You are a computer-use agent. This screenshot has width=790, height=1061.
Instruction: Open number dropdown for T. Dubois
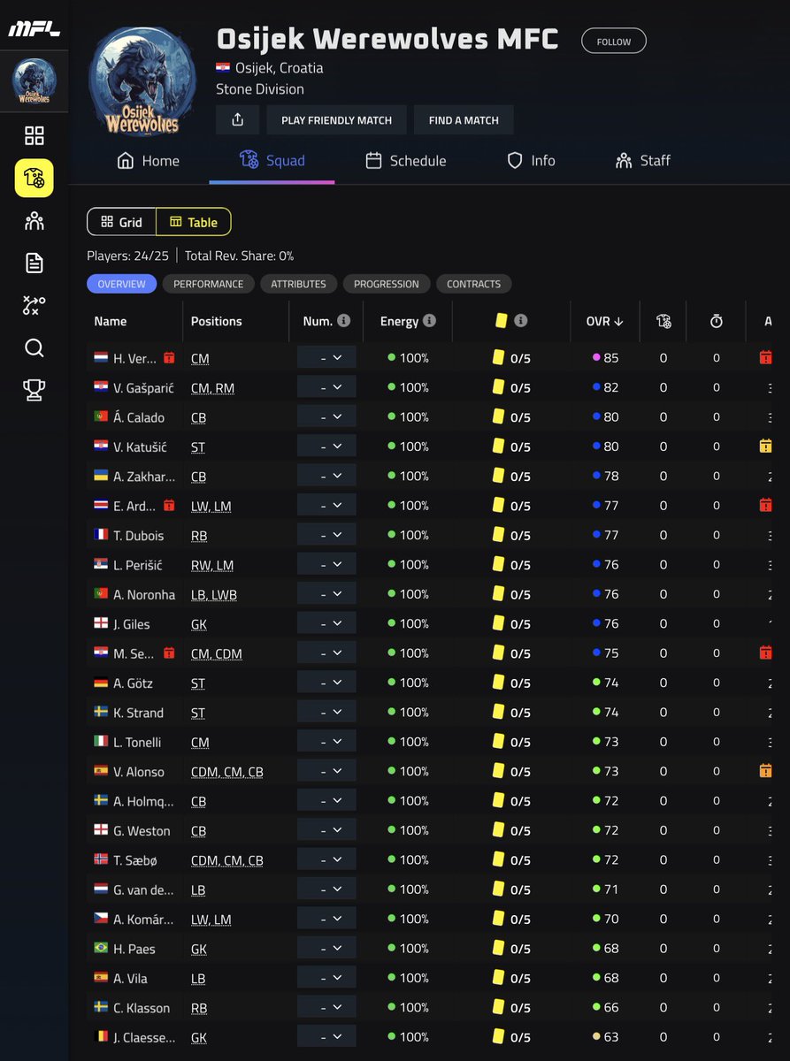[326, 535]
